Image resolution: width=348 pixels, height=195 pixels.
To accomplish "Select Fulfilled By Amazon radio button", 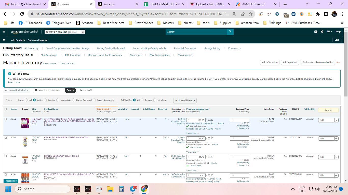I will click(142, 100).
